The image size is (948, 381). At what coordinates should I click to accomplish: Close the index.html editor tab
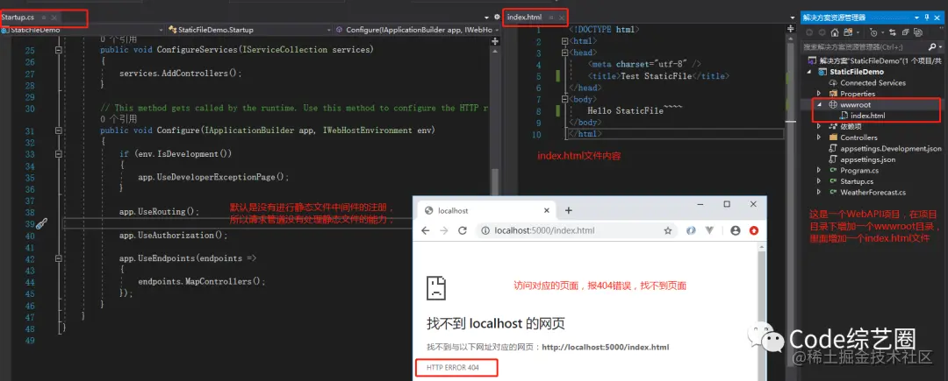pos(562,18)
